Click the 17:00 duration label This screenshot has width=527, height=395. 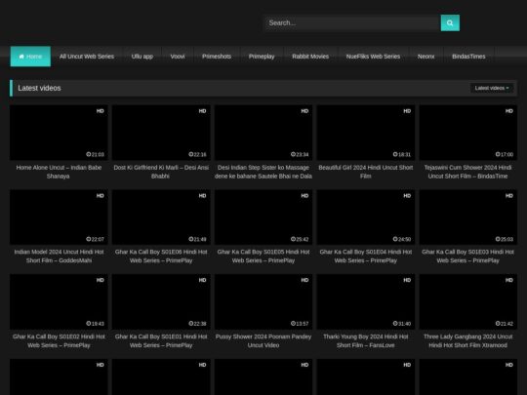click(505, 154)
